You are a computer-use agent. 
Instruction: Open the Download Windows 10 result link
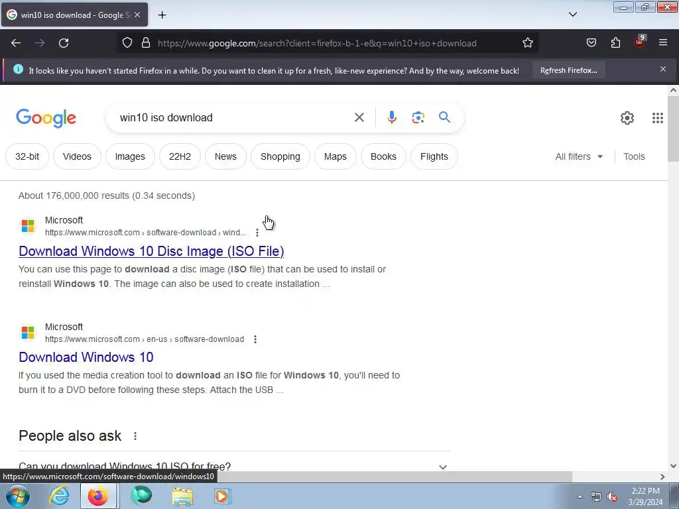click(86, 357)
